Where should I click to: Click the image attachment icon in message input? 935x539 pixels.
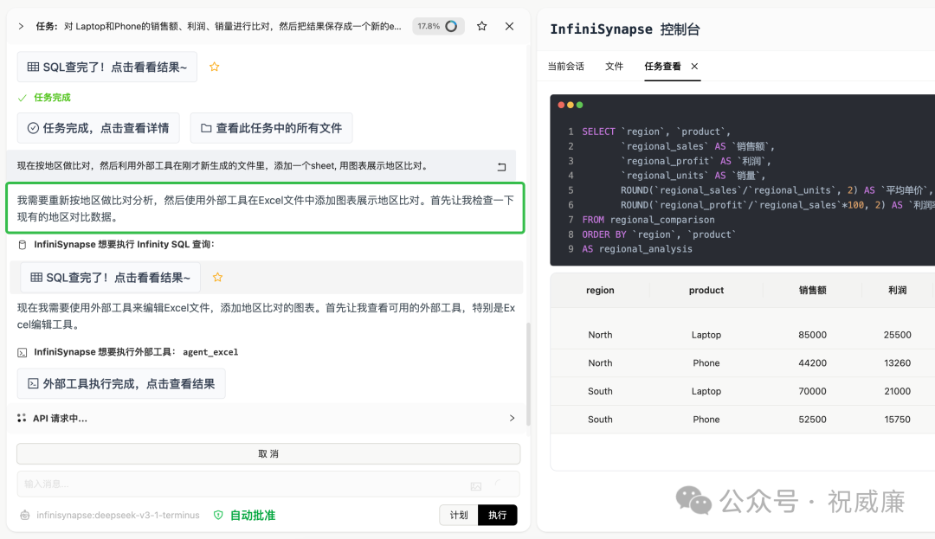[475, 484]
